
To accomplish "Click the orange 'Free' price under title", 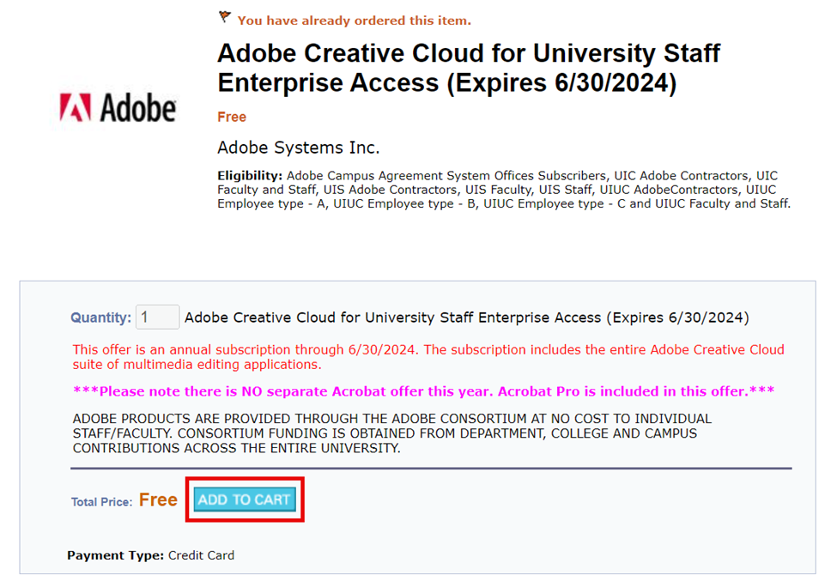I will pyautogui.click(x=232, y=117).
